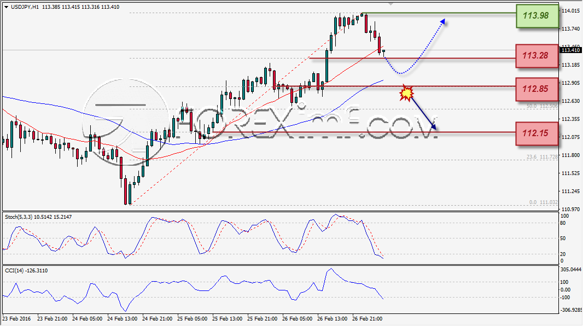Click the red 113.28 support label

[x=537, y=56]
